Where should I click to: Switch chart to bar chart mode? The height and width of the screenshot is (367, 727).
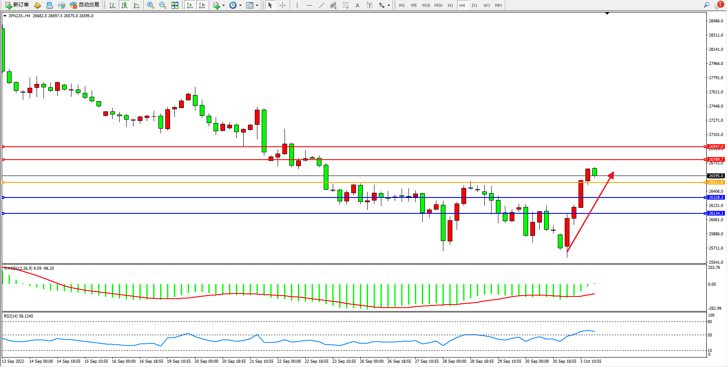click(112, 5)
